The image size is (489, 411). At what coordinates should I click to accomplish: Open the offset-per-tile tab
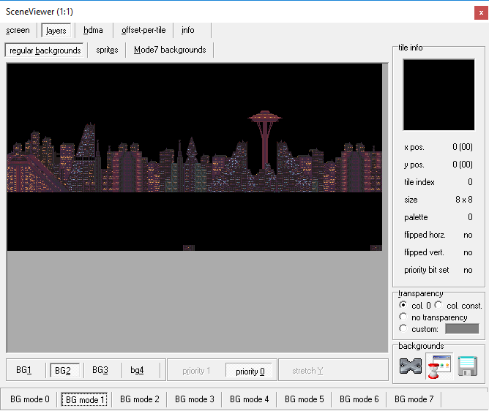[x=143, y=30]
